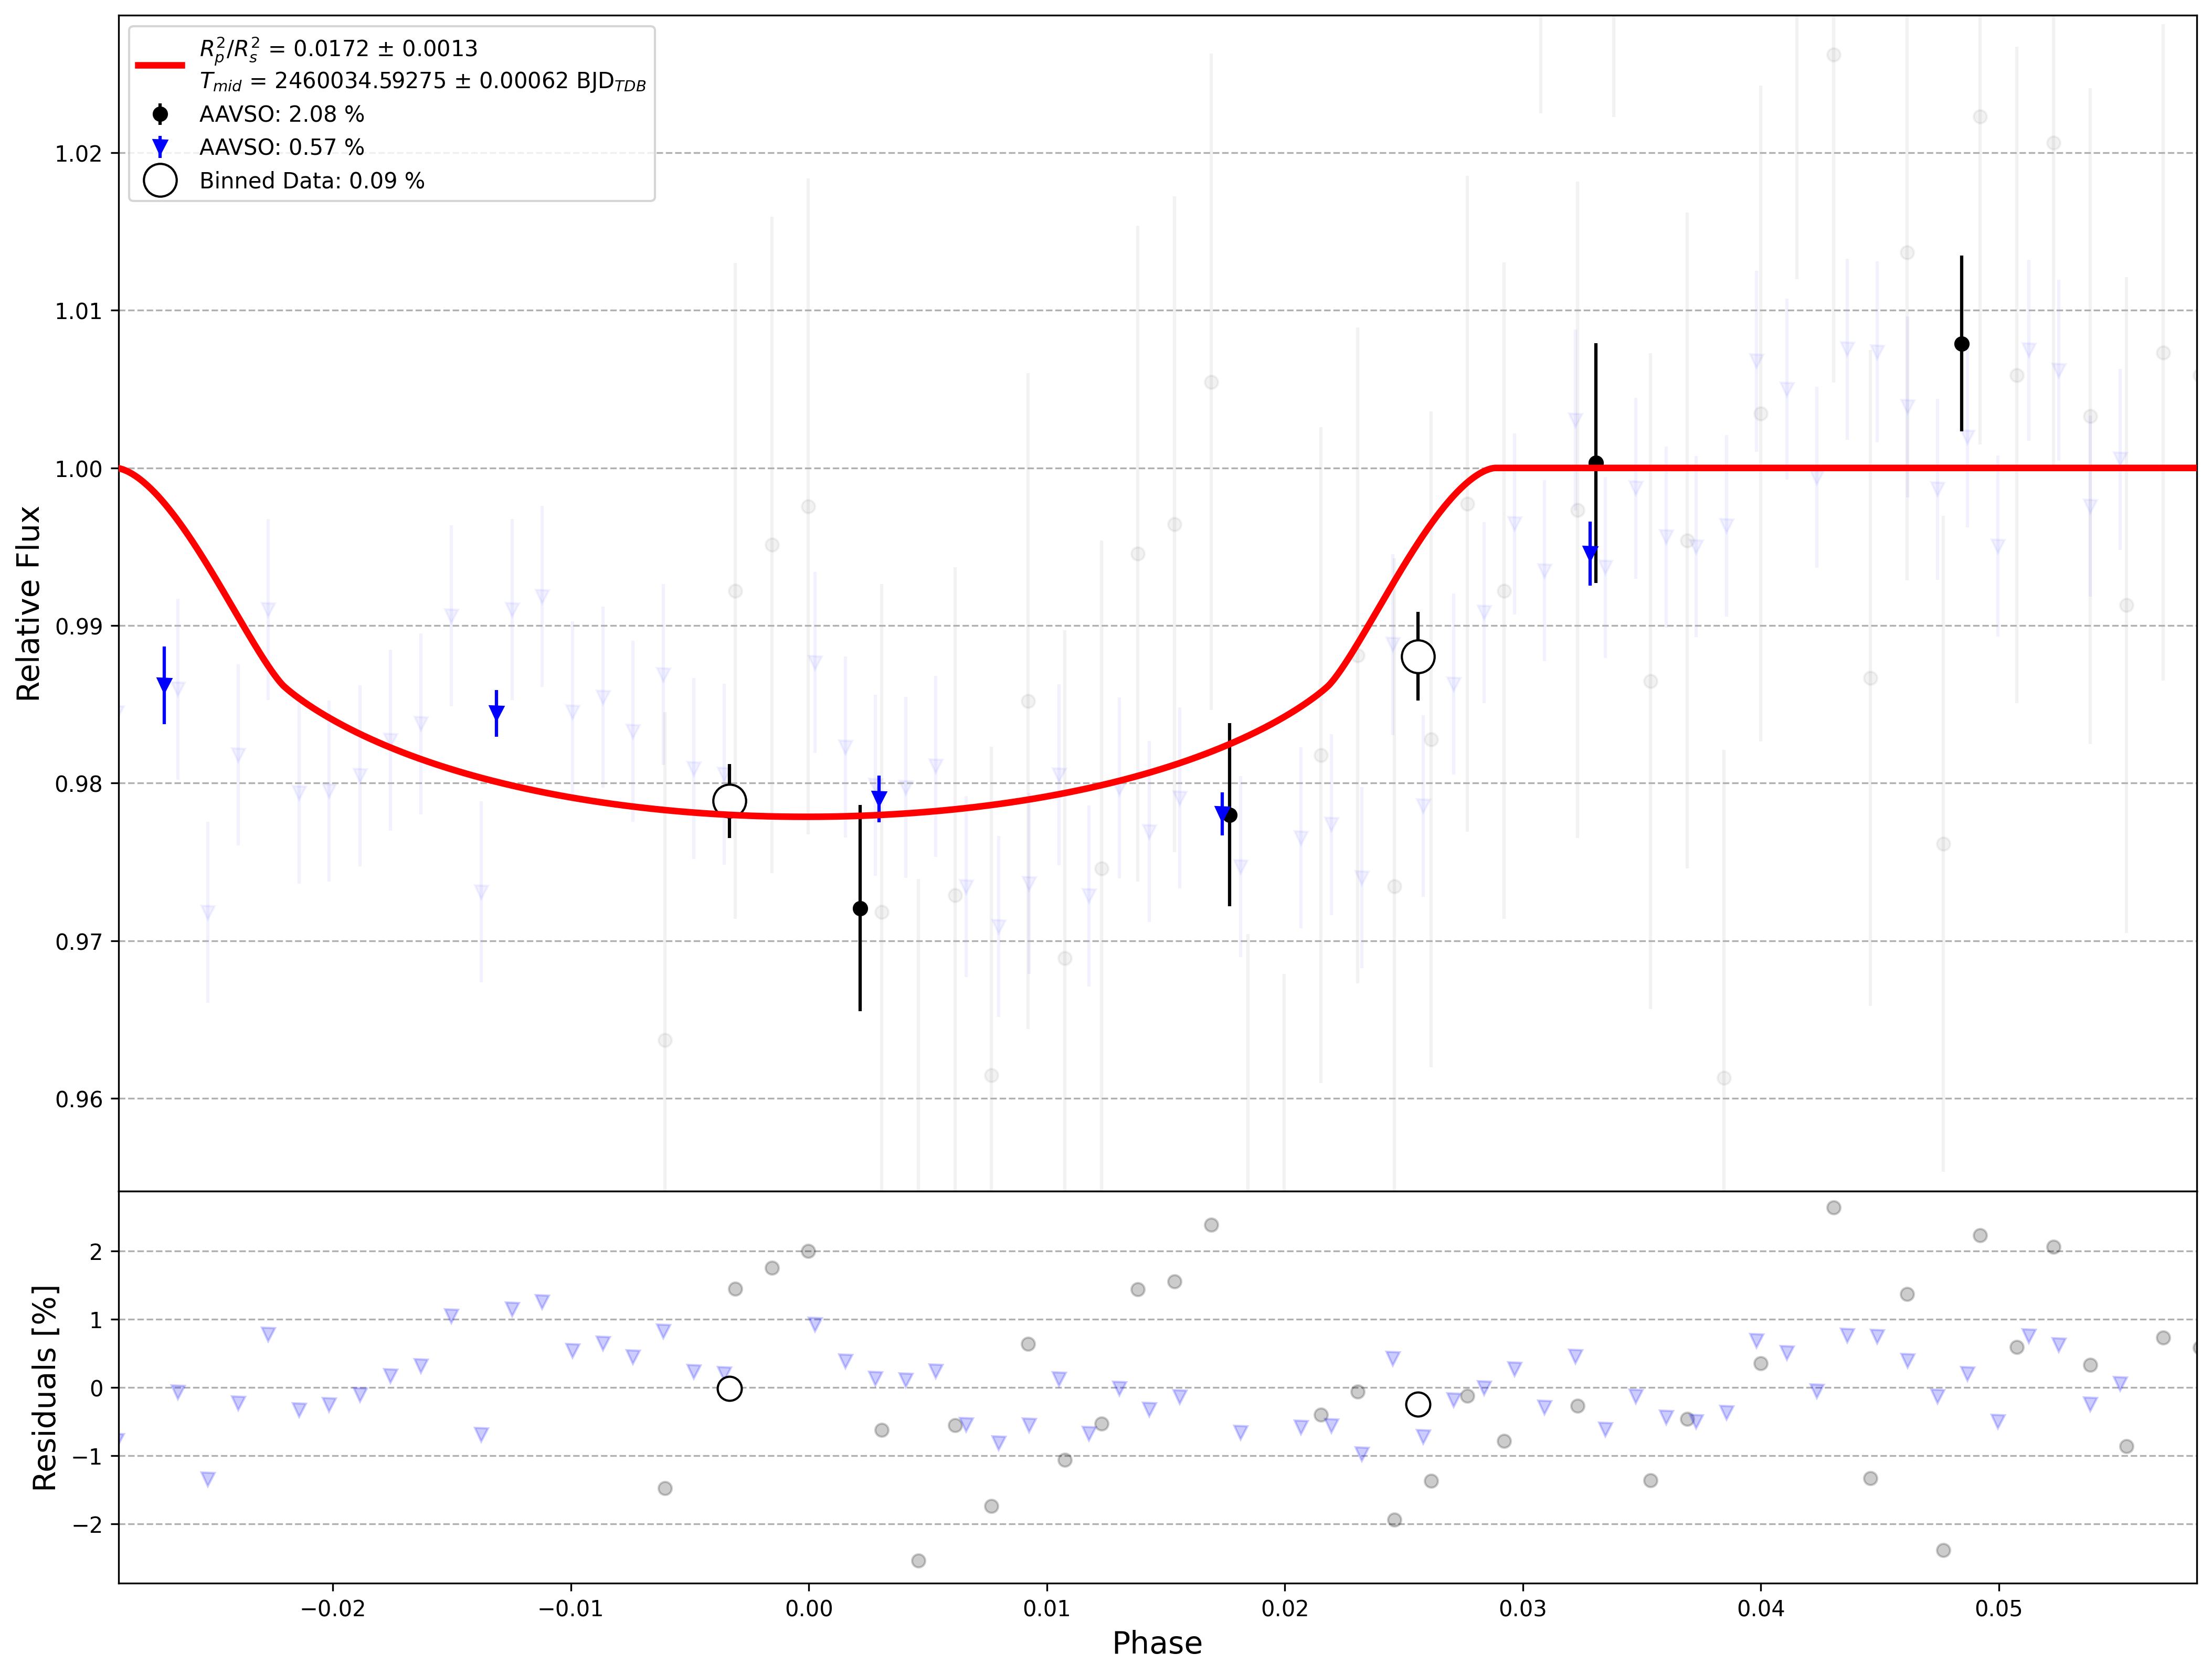Viewport: 2212px width, 1675px height.
Task: Click the 0.02 tick label on the phase axis
Action: click(x=1285, y=1609)
